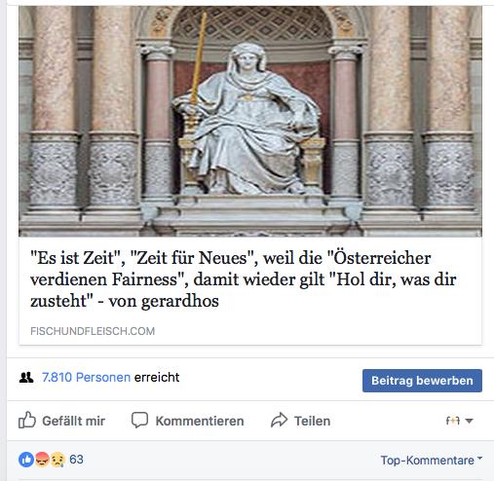
Task: Click the Beitrag bewerben button
Action: 422,381
